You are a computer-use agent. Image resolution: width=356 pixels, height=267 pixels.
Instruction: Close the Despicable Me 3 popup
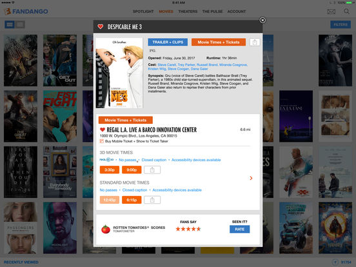262,20
